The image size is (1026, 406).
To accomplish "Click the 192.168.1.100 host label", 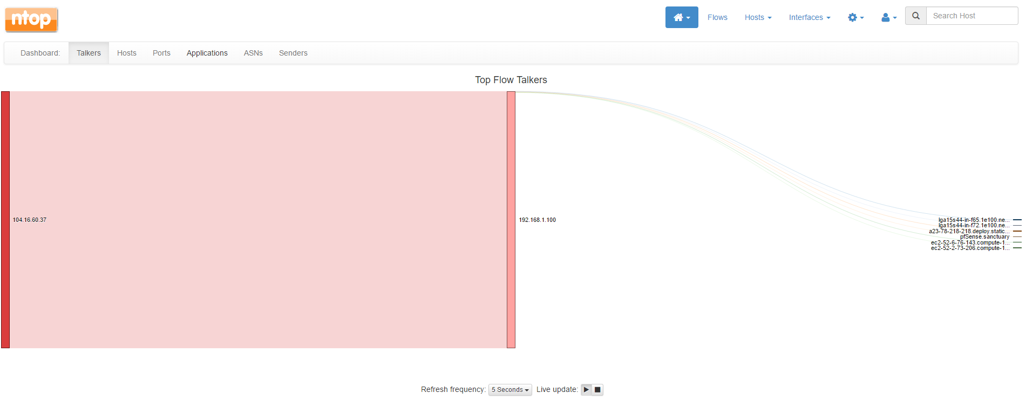I will tap(537, 220).
